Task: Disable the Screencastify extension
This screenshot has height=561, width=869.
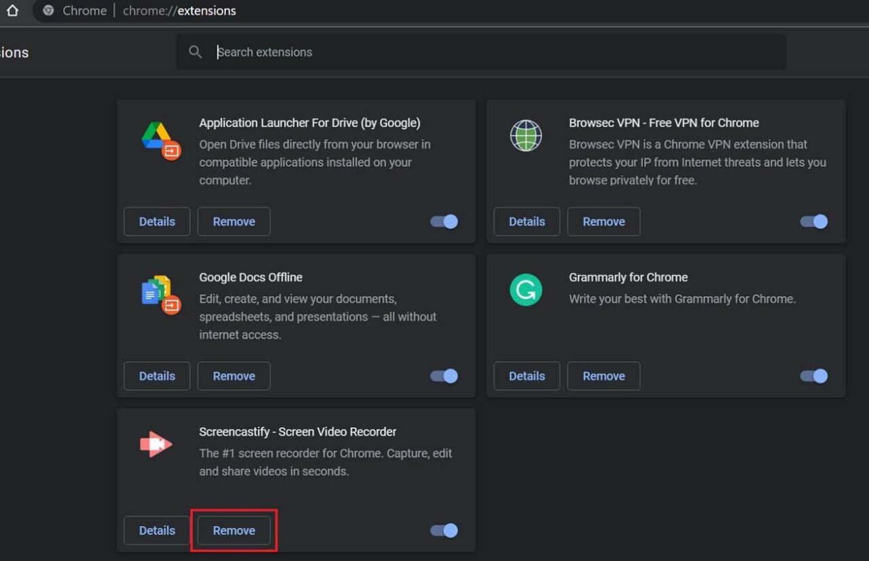Action: point(443,530)
